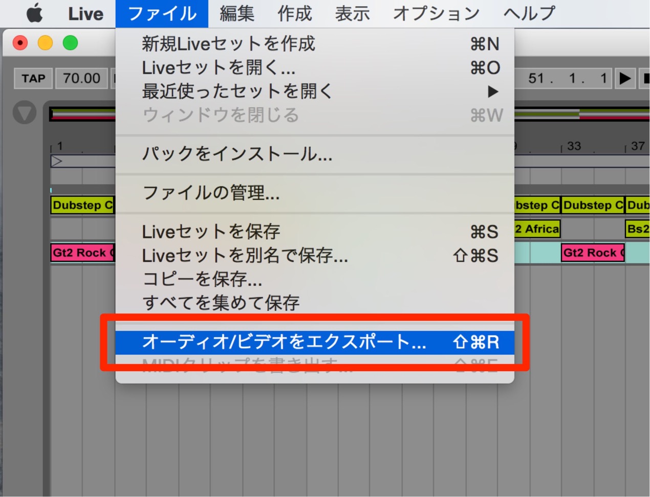
Task: Choose パックをインストール...
Action: click(315, 154)
